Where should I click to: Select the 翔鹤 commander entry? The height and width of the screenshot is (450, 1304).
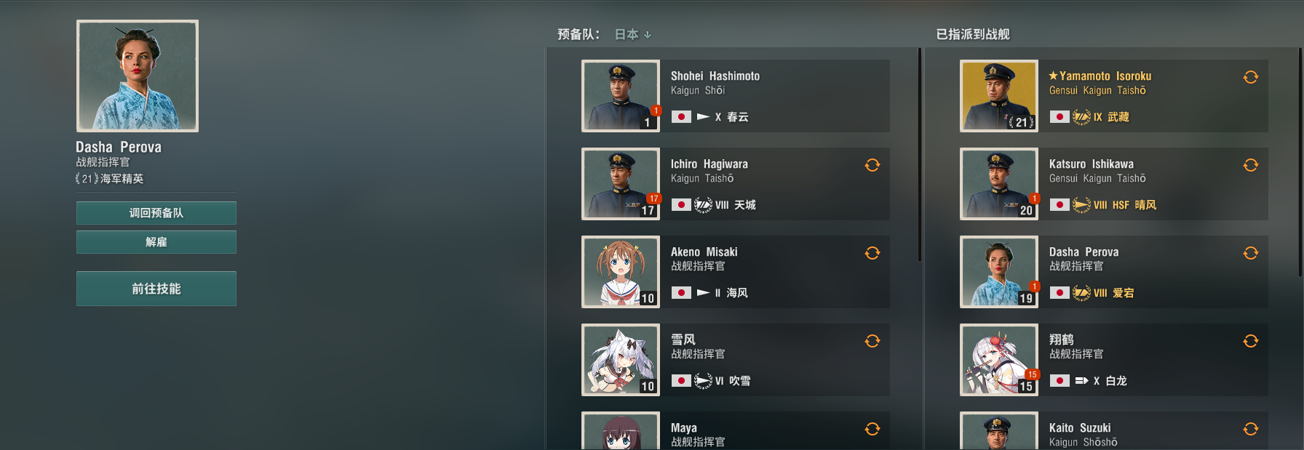1114,360
